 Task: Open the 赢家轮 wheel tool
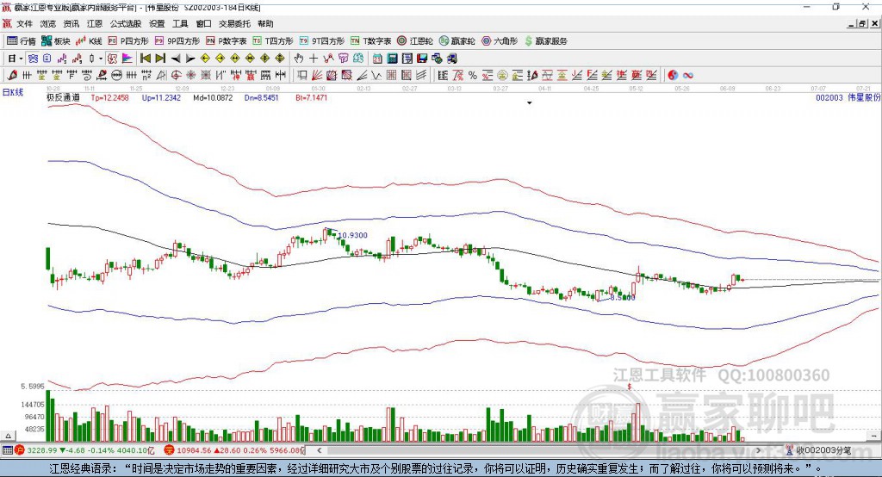tap(457, 41)
